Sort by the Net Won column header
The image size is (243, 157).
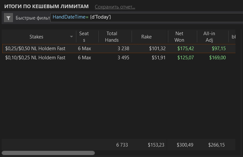(x=179, y=37)
